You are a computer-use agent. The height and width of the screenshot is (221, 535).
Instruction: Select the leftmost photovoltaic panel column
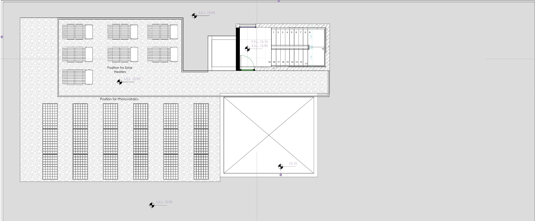[x=50, y=141]
